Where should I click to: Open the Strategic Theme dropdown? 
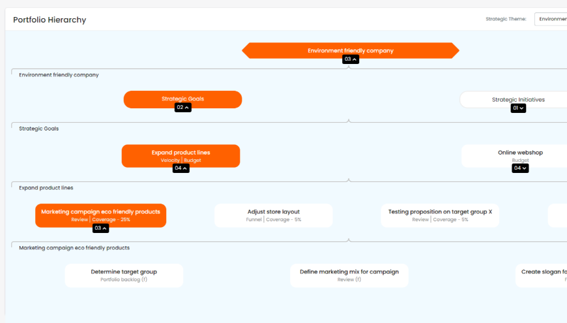click(551, 19)
